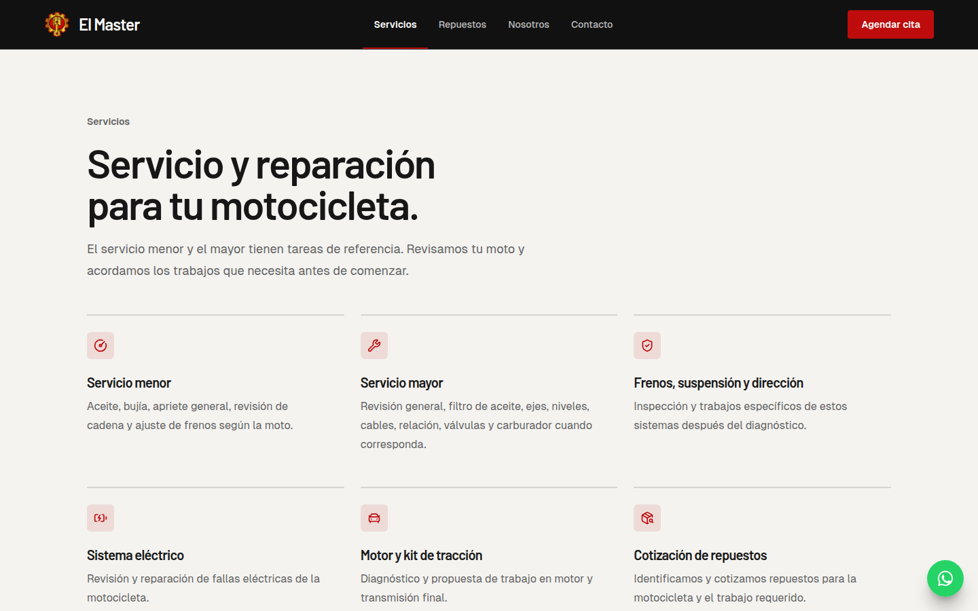
Task: Click the Cotización de repuestos heading
Action: (x=700, y=555)
